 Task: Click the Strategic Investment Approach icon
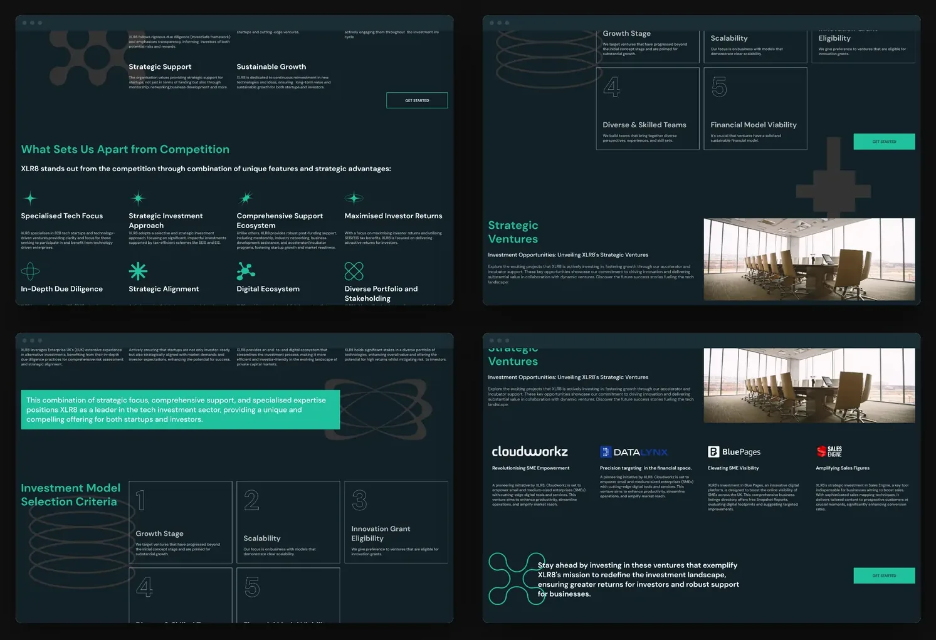click(138, 199)
